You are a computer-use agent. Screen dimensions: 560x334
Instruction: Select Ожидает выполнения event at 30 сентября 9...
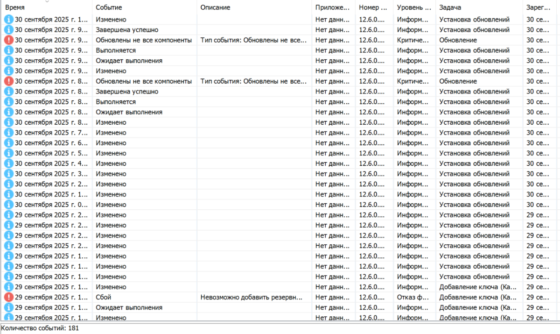(x=129, y=61)
